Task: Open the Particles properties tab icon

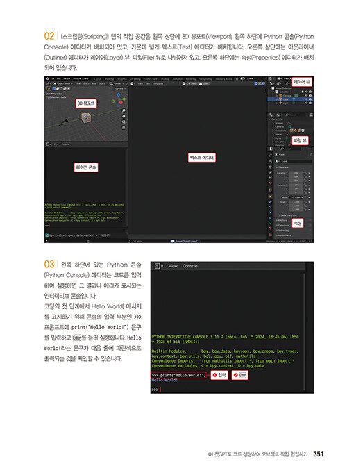Action: [x=270, y=207]
